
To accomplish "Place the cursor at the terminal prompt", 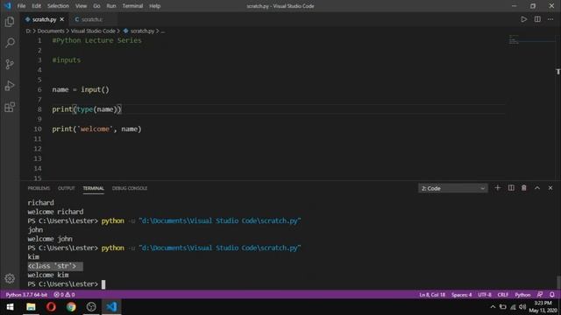I will (x=103, y=284).
